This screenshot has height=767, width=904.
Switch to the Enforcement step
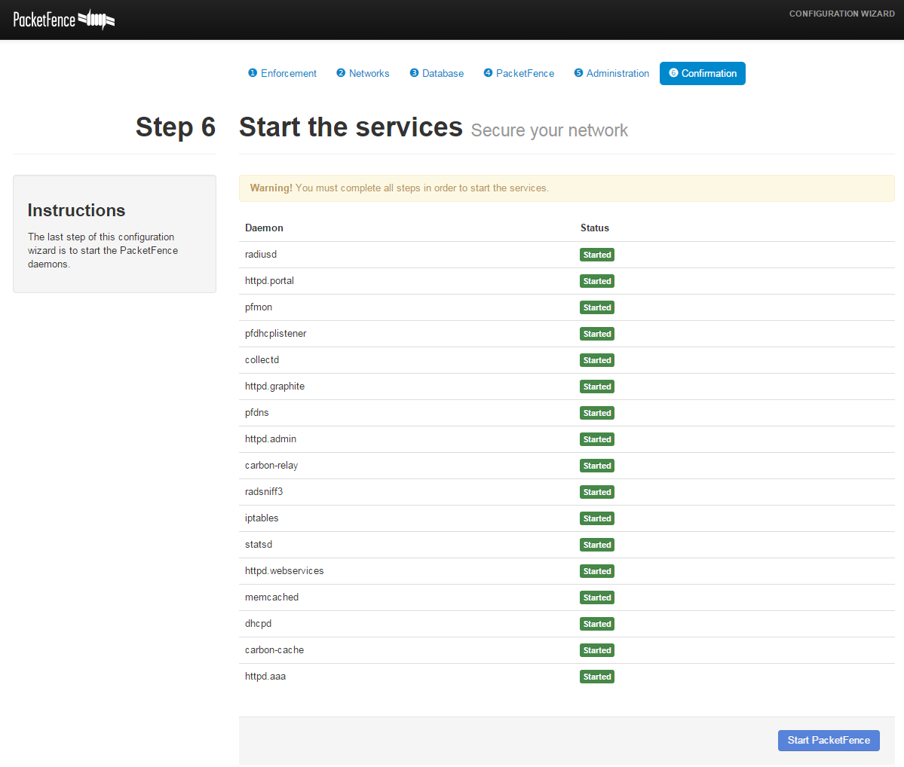pos(289,73)
